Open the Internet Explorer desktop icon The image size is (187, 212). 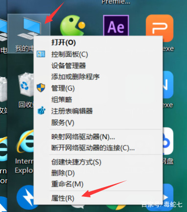click(x=25, y=142)
